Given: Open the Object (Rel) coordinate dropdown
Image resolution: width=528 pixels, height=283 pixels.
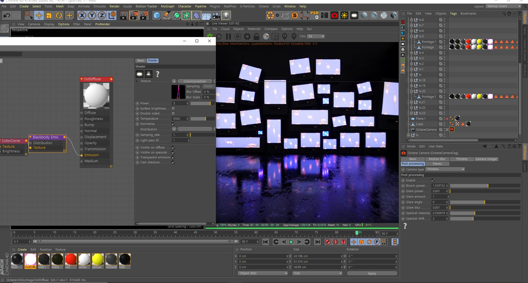Looking at the screenshot, I should tap(263, 273).
